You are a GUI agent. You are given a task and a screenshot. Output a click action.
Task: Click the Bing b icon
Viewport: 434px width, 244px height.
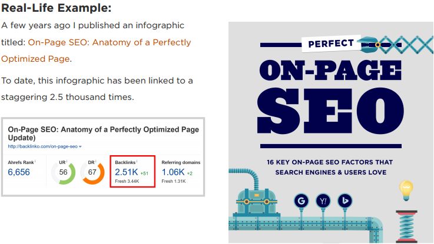click(345, 200)
